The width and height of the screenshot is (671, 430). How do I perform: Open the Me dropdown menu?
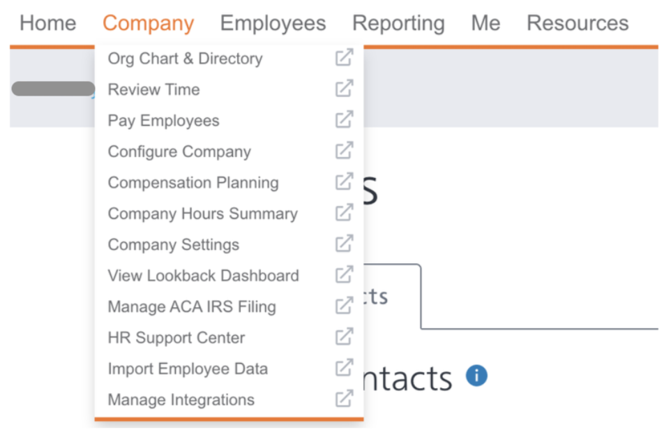485,23
